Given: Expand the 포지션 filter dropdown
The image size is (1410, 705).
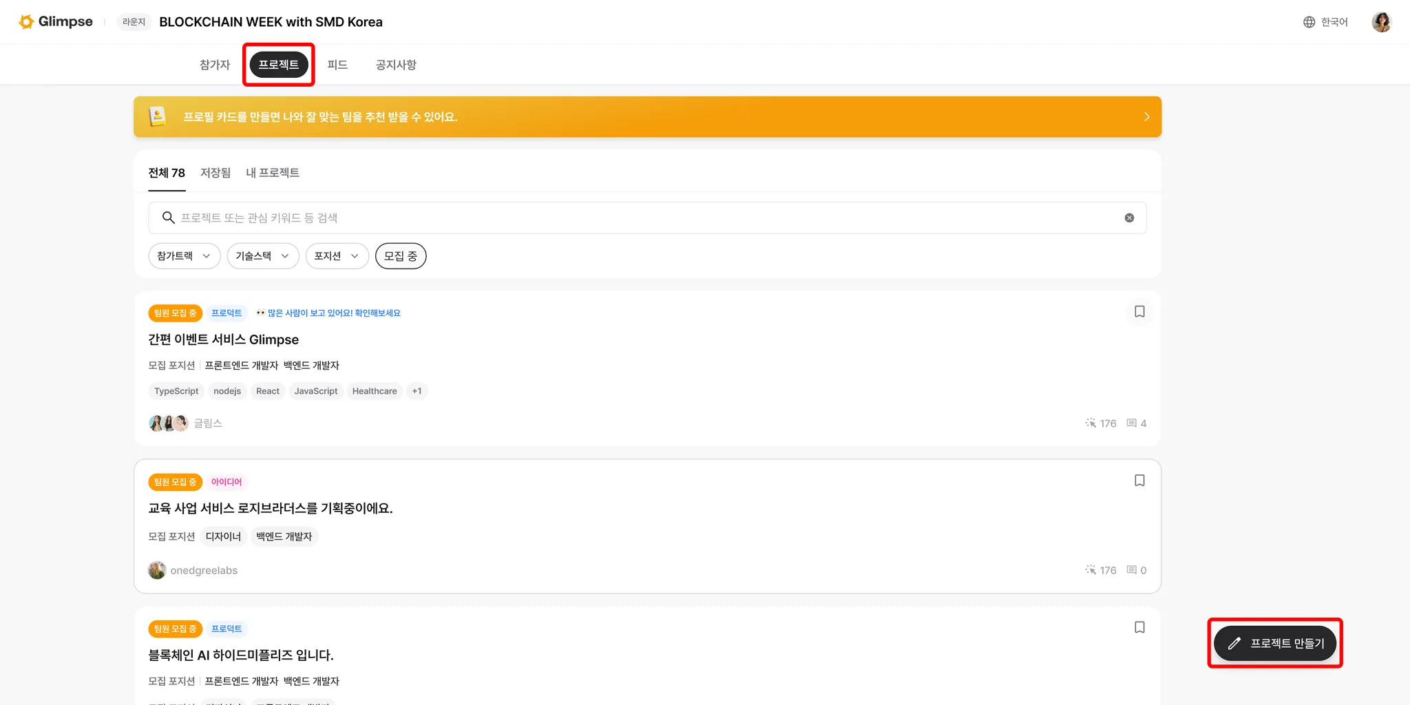Looking at the screenshot, I should (x=337, y=256).
